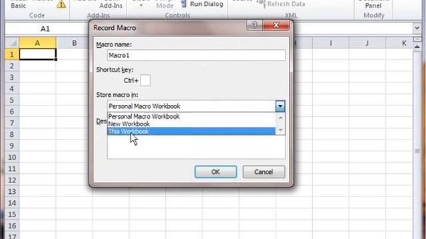Click the Name Box showing A1
This screenshot has width=426, height=239.
[45, 29]
